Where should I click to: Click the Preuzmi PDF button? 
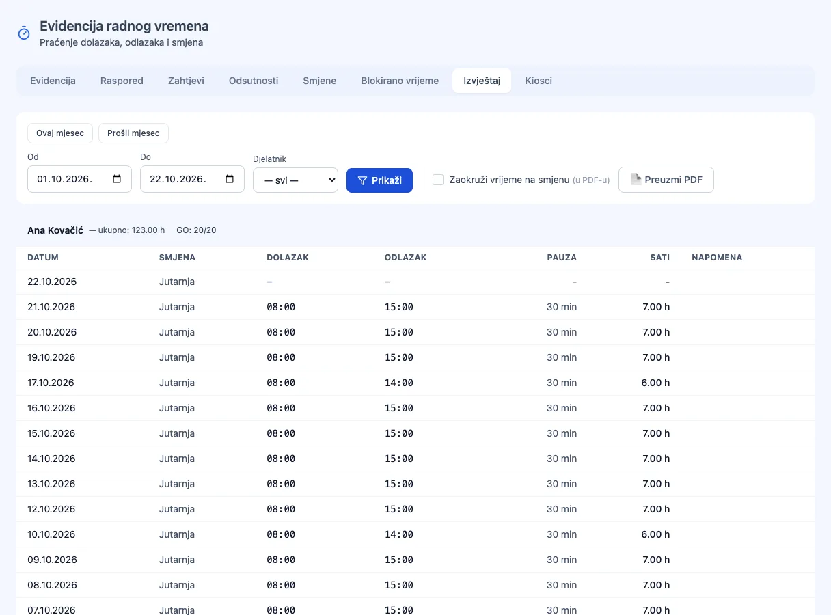[x=666, y=180]
